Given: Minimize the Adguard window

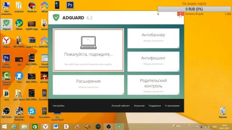Looking at the screenshot, I should click(x=174, y=14).
